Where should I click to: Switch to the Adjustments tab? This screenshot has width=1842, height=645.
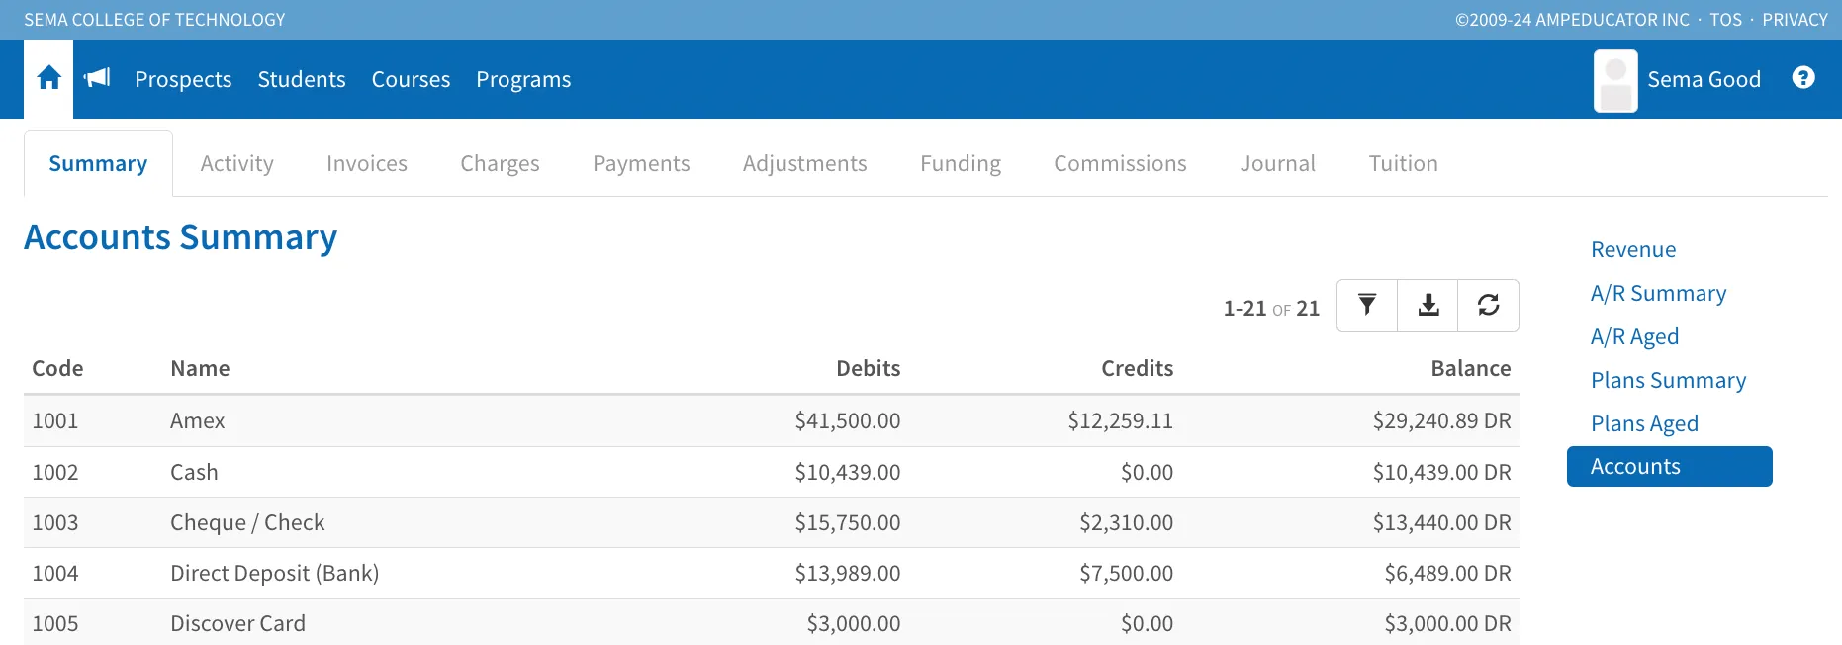click(805, 163)
